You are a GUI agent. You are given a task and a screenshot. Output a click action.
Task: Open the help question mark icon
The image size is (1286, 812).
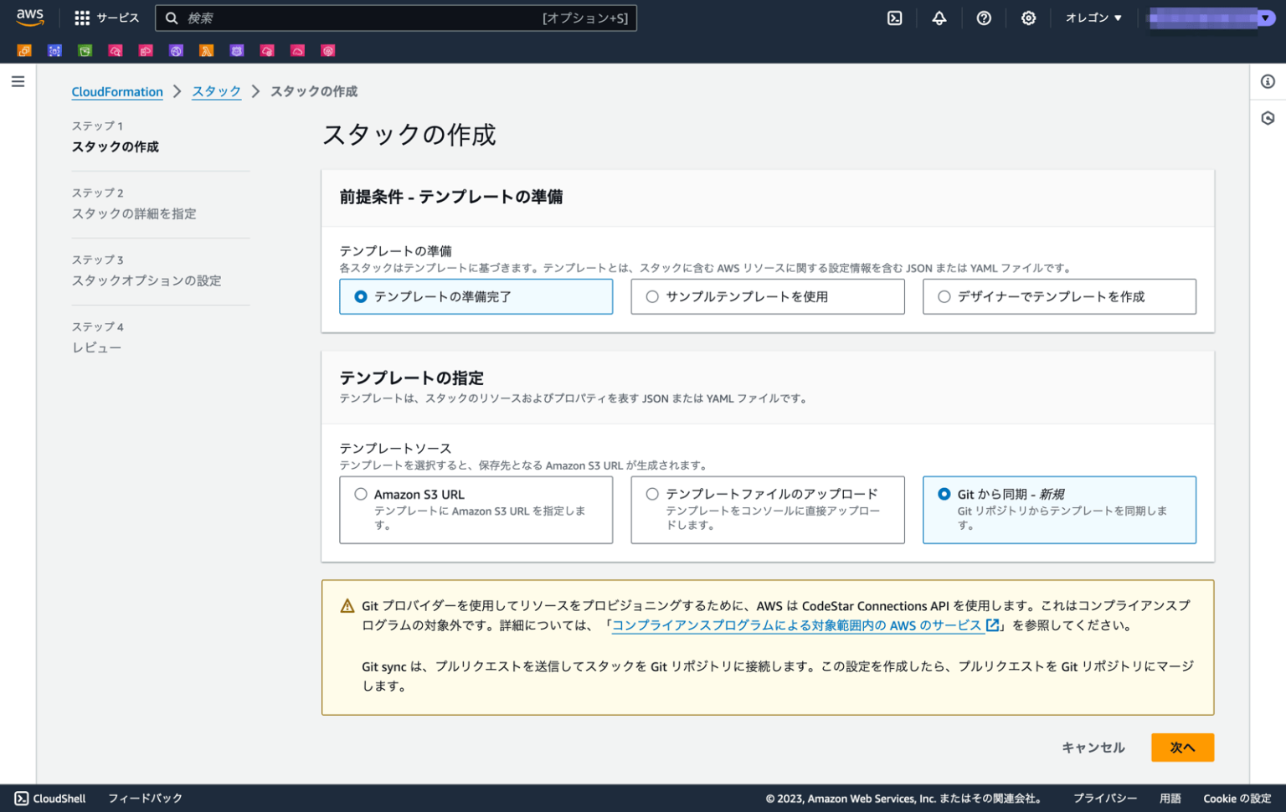tap(983, 17)
